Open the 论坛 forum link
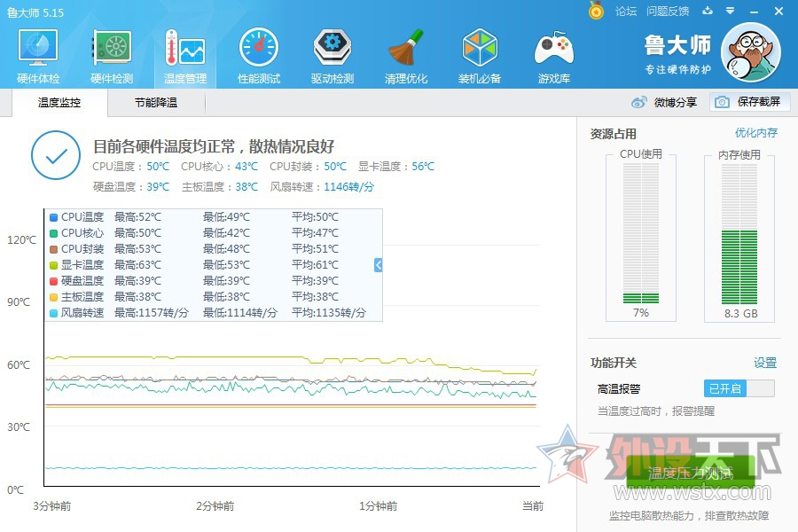 point(625,12)
